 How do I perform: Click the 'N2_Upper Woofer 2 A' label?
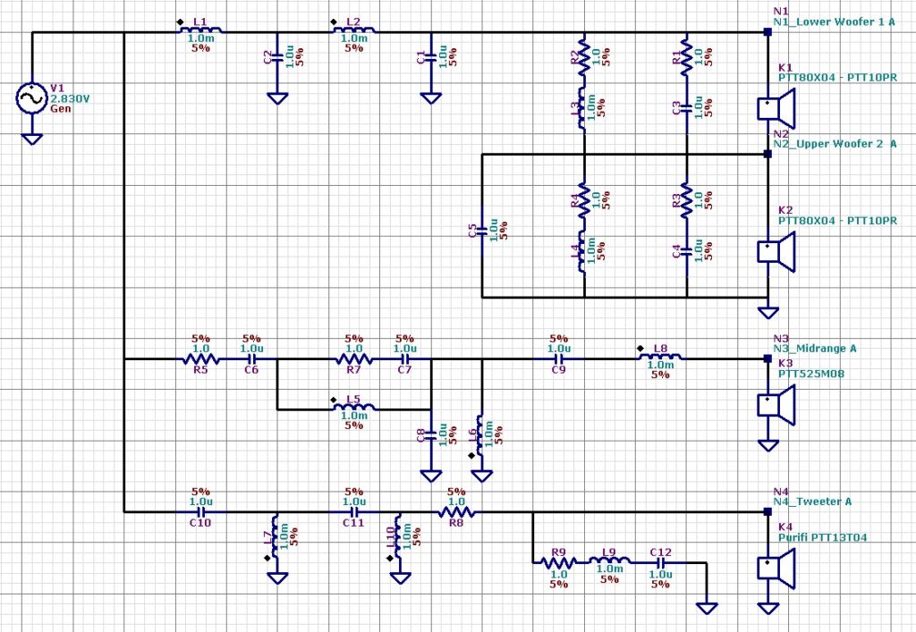pyautogui.click(x=835, y=144)
